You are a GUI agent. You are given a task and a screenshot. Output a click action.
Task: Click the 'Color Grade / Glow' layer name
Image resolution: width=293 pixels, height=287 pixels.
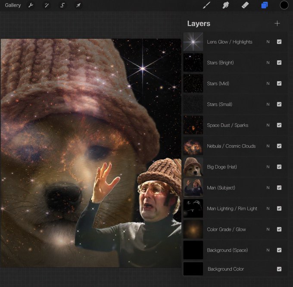[x=226, y=229]
